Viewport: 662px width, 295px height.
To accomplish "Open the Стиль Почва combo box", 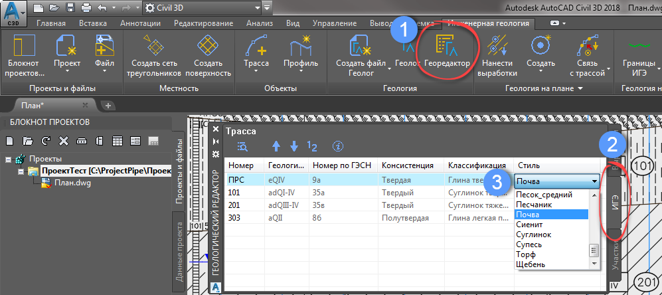I will [557, 182].
